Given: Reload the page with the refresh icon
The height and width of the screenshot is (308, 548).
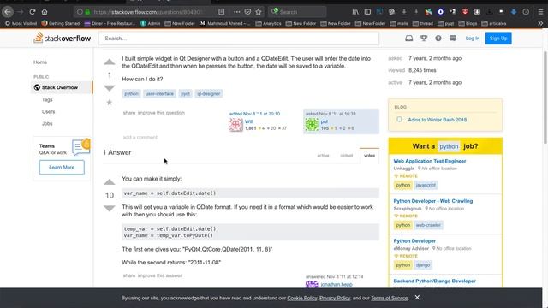Looking at the screenshot, I should pos(33,12).
